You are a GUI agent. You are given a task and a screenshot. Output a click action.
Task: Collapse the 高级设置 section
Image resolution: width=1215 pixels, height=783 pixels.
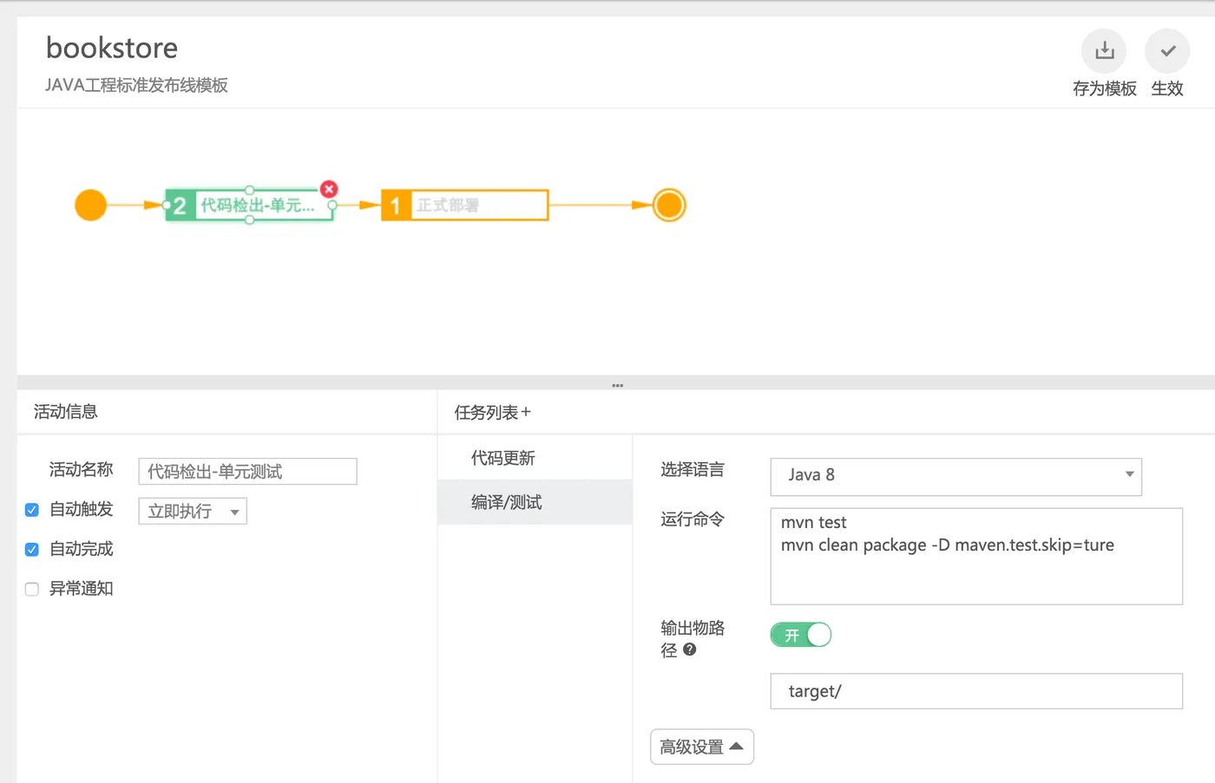tap(701, 747)
